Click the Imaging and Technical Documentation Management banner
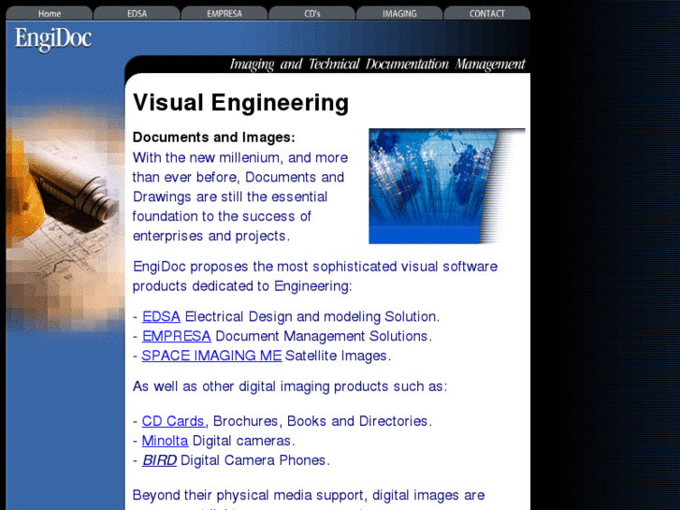This screenshot has height=510, width=680. click(377, 65)
